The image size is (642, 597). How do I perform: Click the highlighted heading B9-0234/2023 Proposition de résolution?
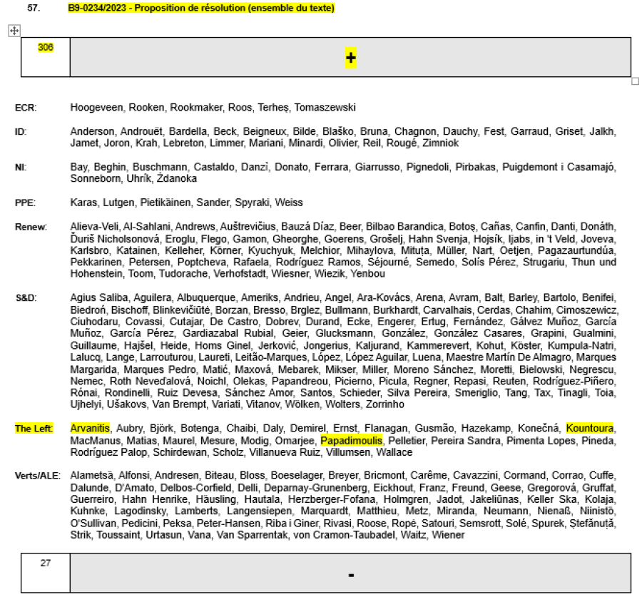[201, 8]
